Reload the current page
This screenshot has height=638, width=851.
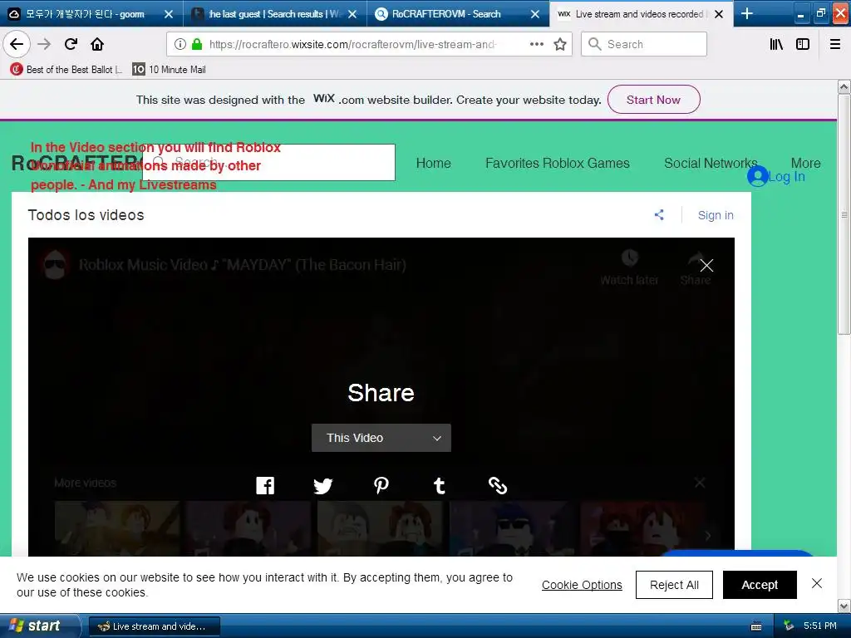pos(71,44)
